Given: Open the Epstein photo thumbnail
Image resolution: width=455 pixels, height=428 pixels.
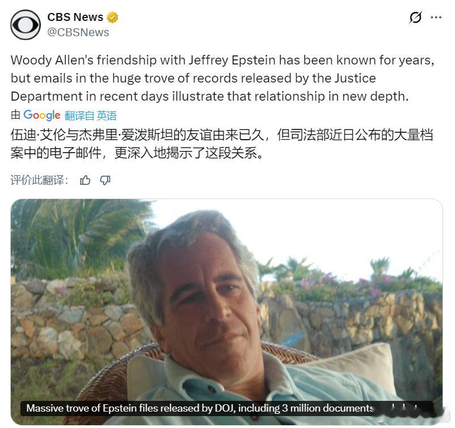Looking at the screenshot, I should 226,312.
